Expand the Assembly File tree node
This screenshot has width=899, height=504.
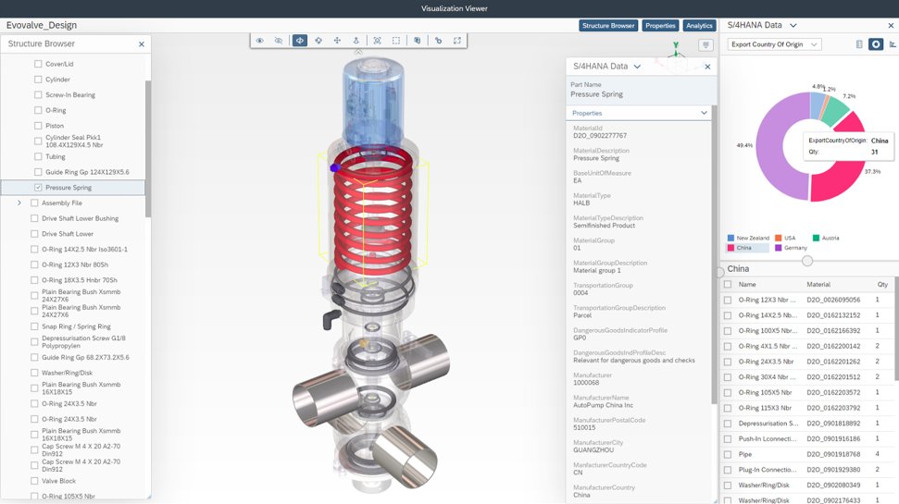pos(19,203)
